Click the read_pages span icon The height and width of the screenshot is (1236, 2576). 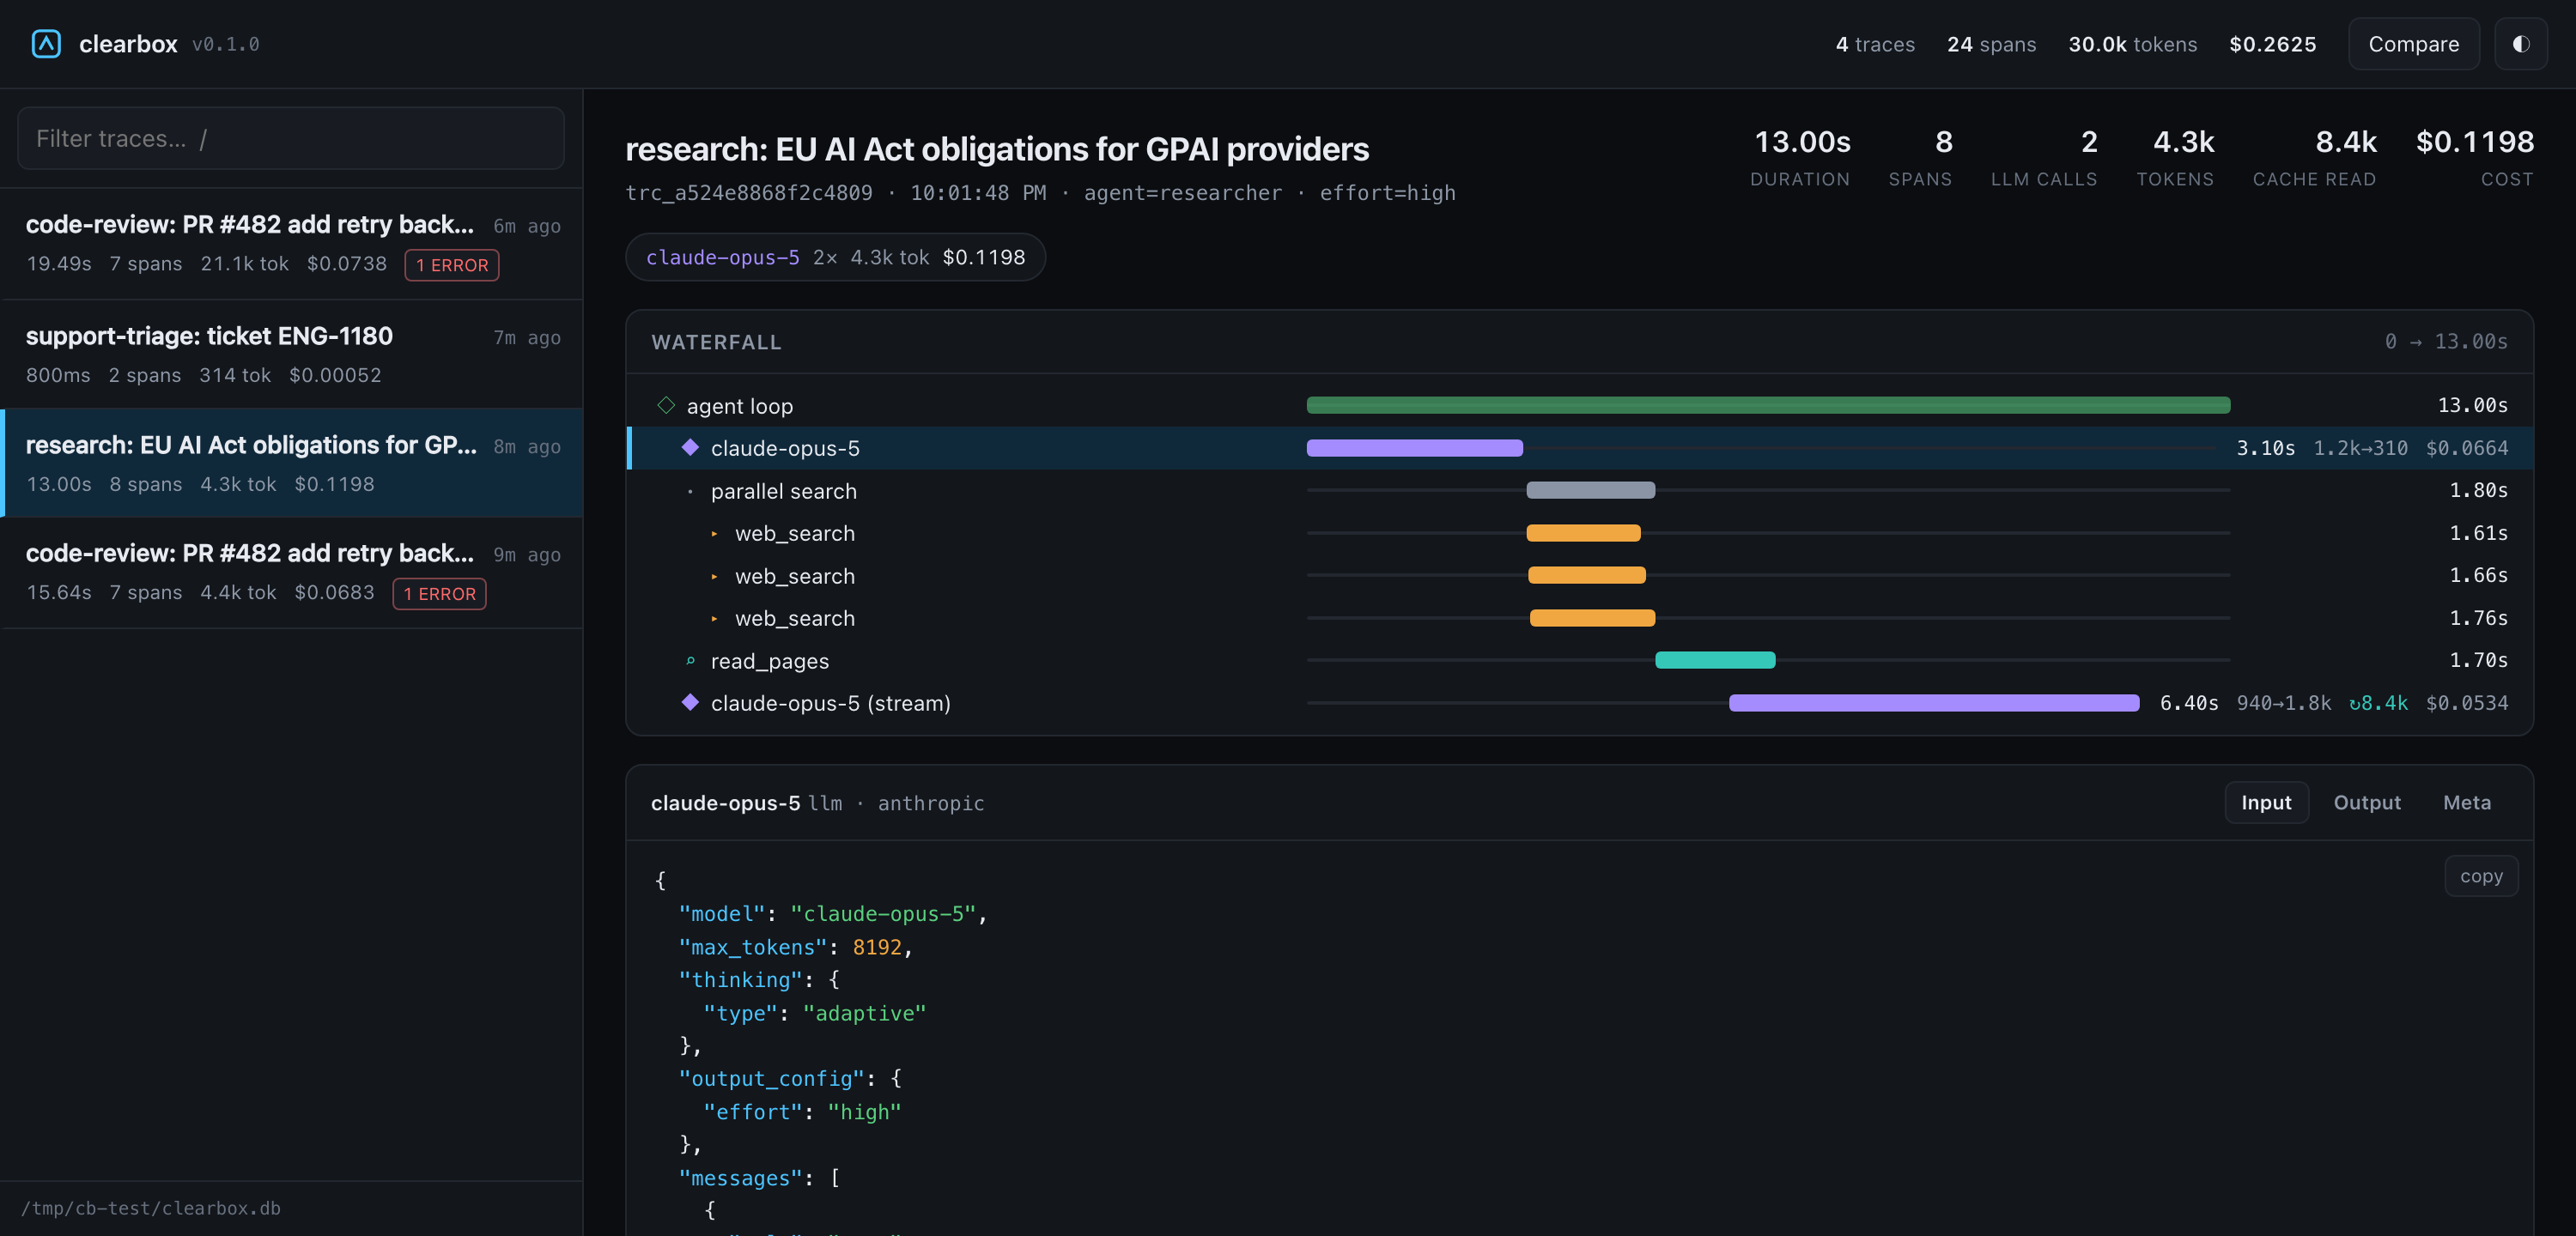tap(690, 660)
